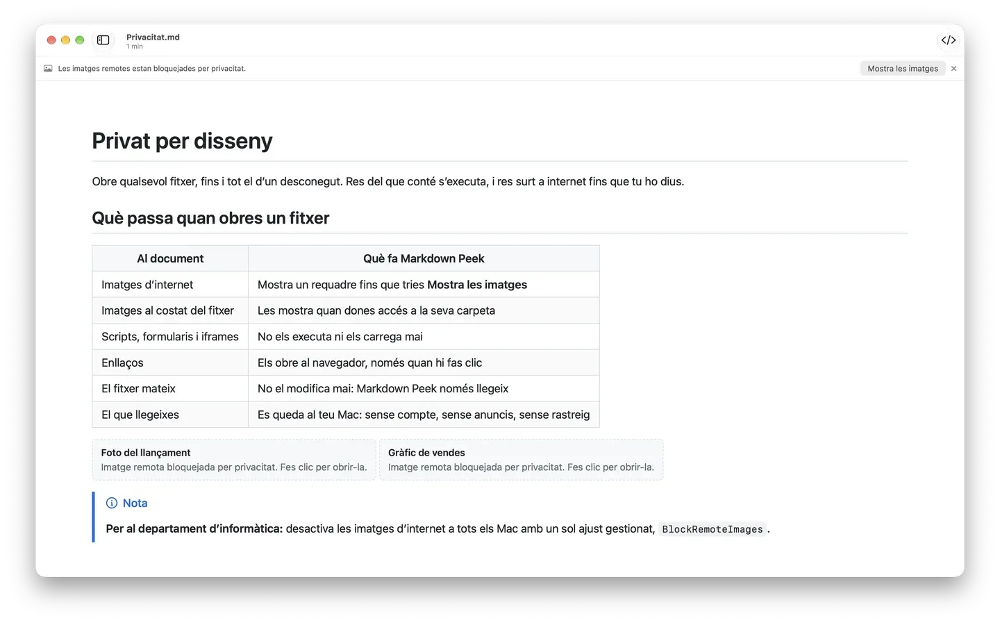Click the Nota callout title
Image resolution: width=1000 pixels, height=625 pixels.
pyautogui.click(x=135, y=503)
